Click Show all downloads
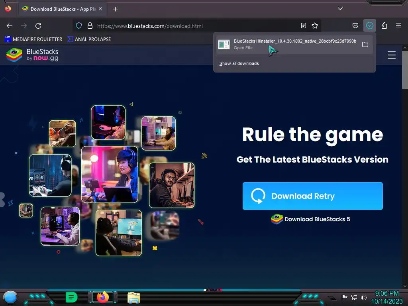Screen dimensions: 408x306 pos(239,63)
